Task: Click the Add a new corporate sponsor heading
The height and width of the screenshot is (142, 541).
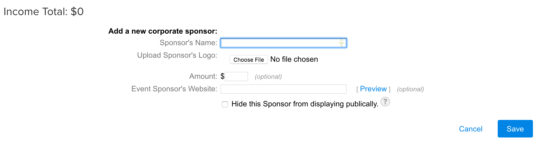Action: click(163, 31)
